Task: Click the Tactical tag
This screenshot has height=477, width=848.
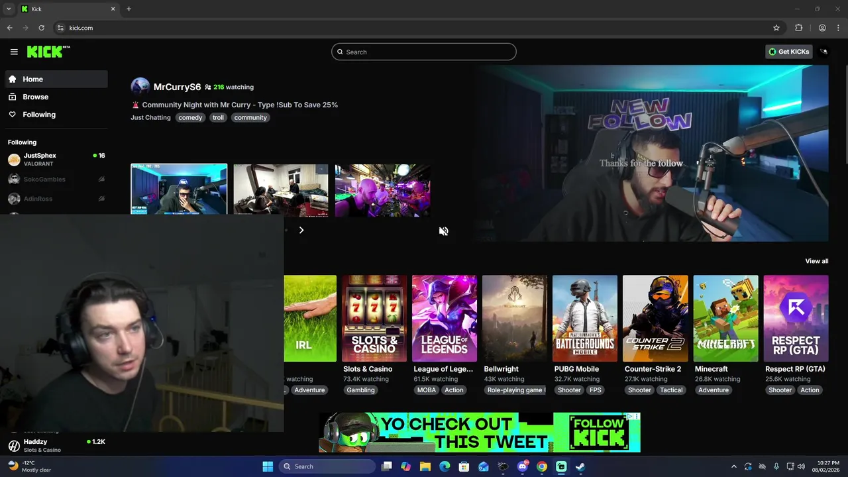Action: 671,390
